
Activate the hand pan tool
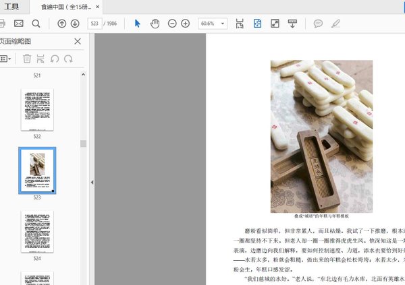pos(155,24)
